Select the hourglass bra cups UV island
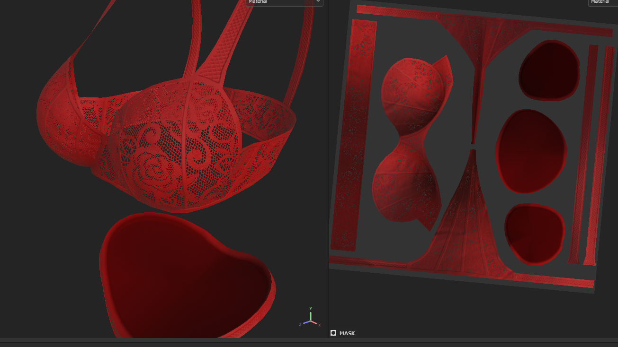The width and height of the screenshot is (618, 347). pyautogui.click(x=413, y=142)
